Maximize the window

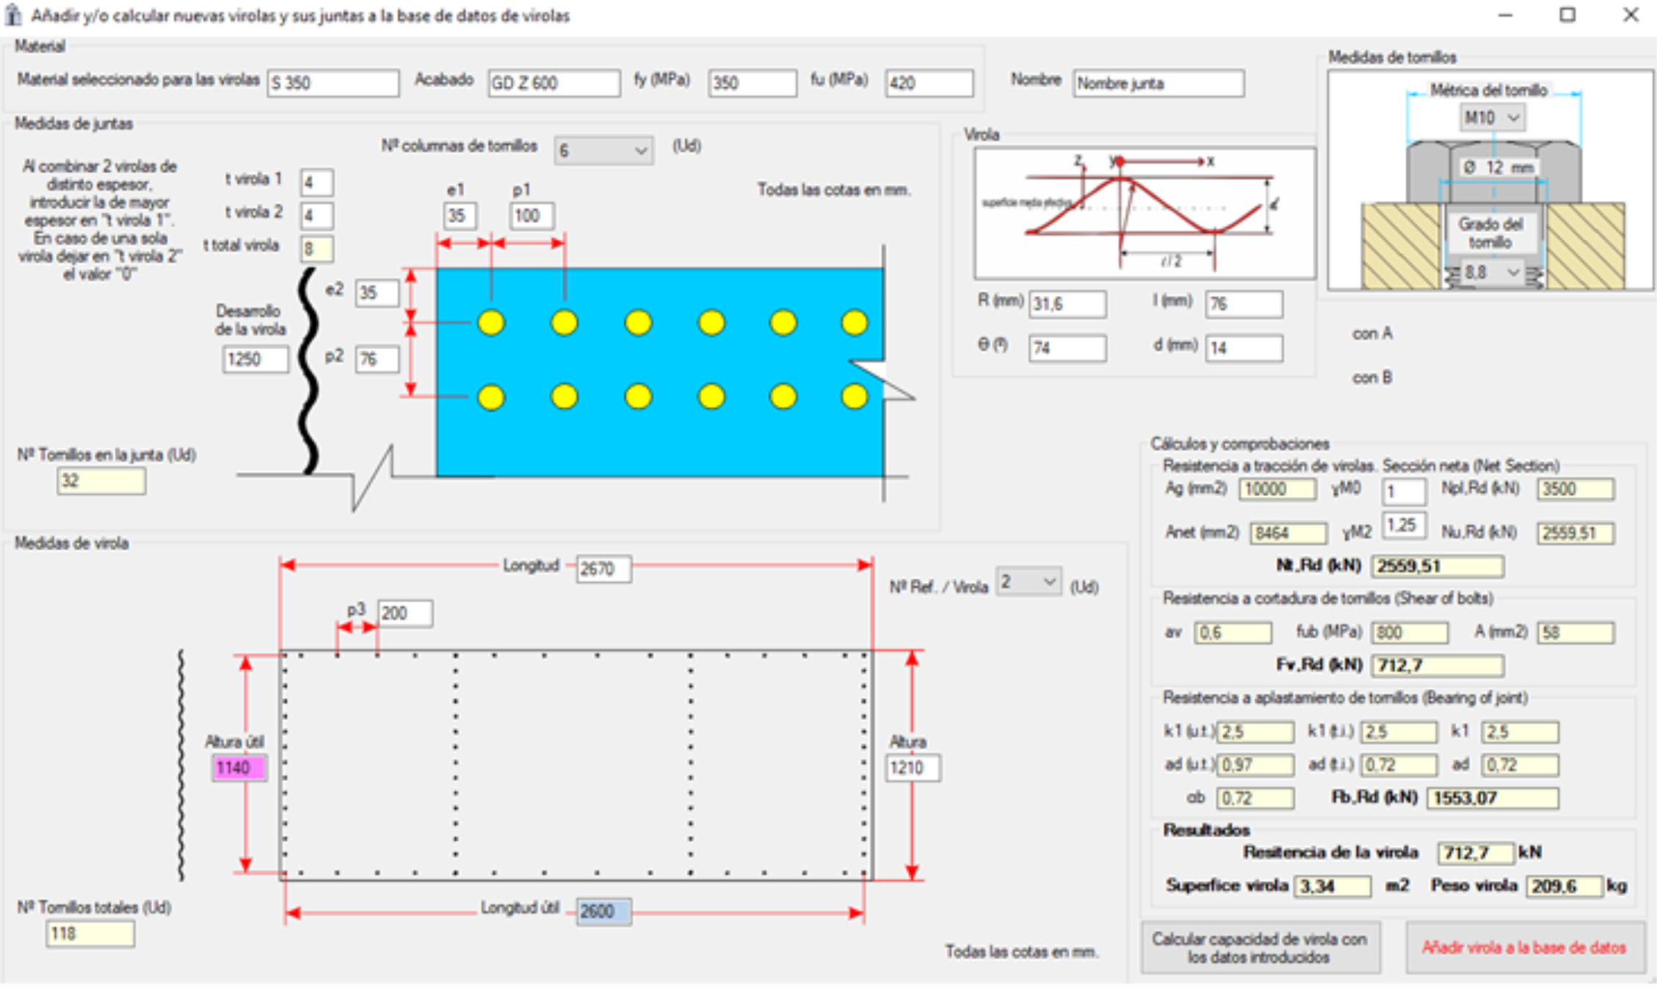(x=1567, y=15)
